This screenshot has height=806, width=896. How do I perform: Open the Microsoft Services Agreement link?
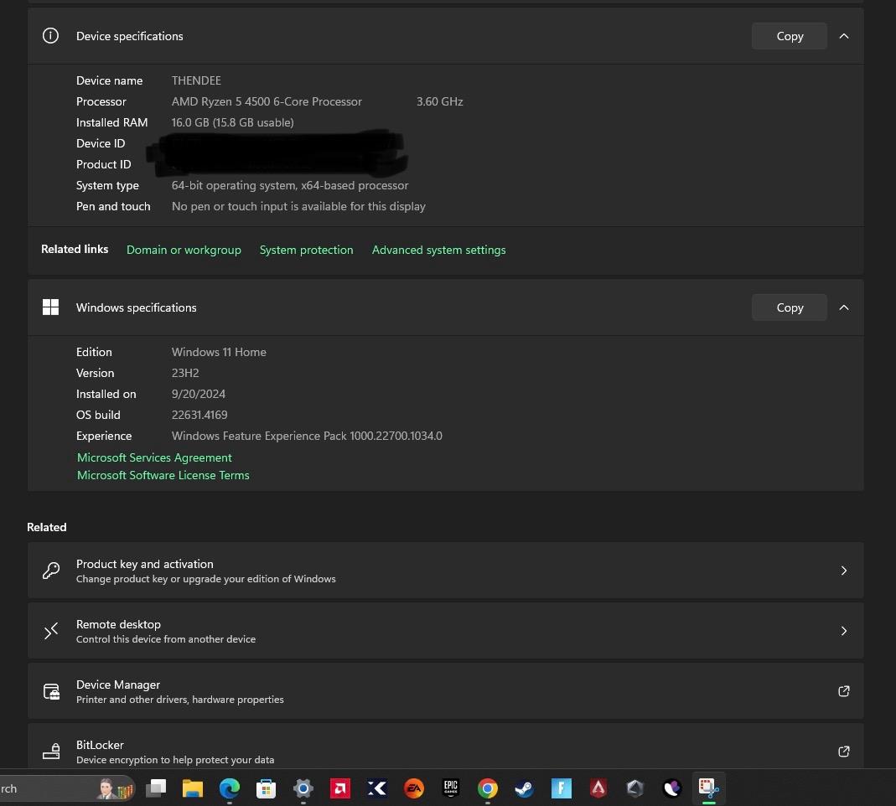(154, 457)
